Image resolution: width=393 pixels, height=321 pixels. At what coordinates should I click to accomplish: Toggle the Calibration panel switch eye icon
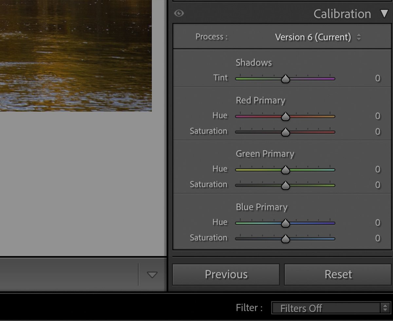point(179,14)
